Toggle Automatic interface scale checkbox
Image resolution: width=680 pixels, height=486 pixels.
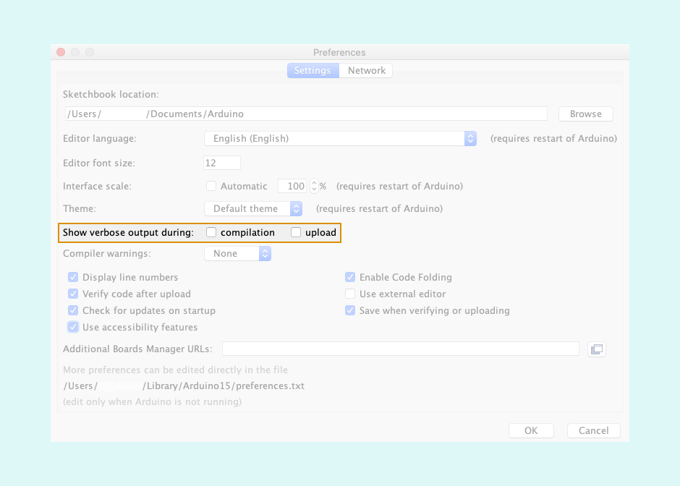tap(211, 186)
